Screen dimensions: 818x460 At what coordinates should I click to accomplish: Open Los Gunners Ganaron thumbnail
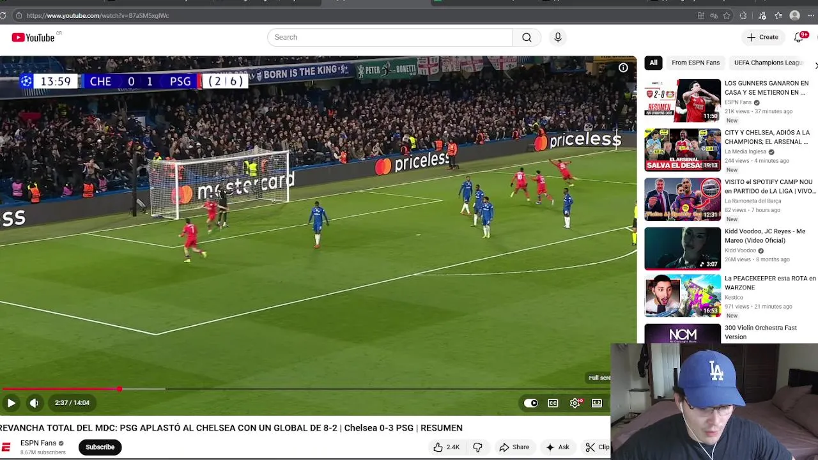point(683,100)
